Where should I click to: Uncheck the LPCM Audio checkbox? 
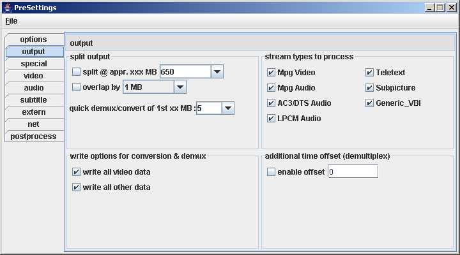point(271,119)
